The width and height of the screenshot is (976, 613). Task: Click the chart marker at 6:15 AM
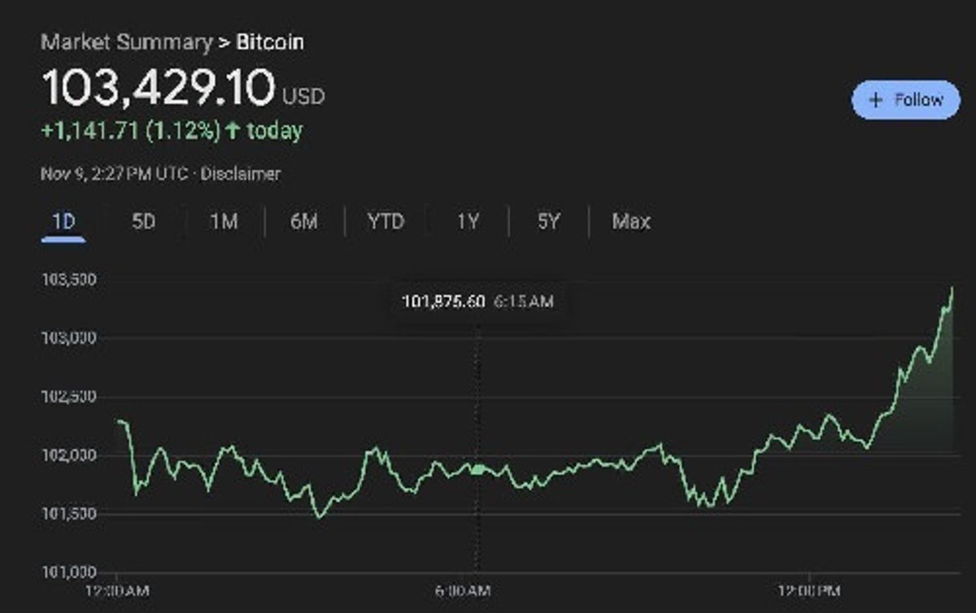click(x=478, y=469)
